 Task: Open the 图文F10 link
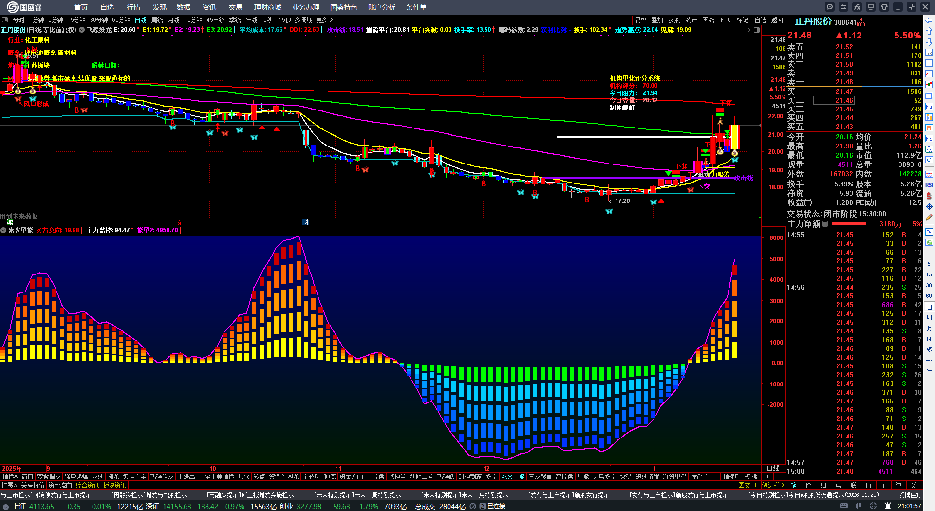coord(749,485)
